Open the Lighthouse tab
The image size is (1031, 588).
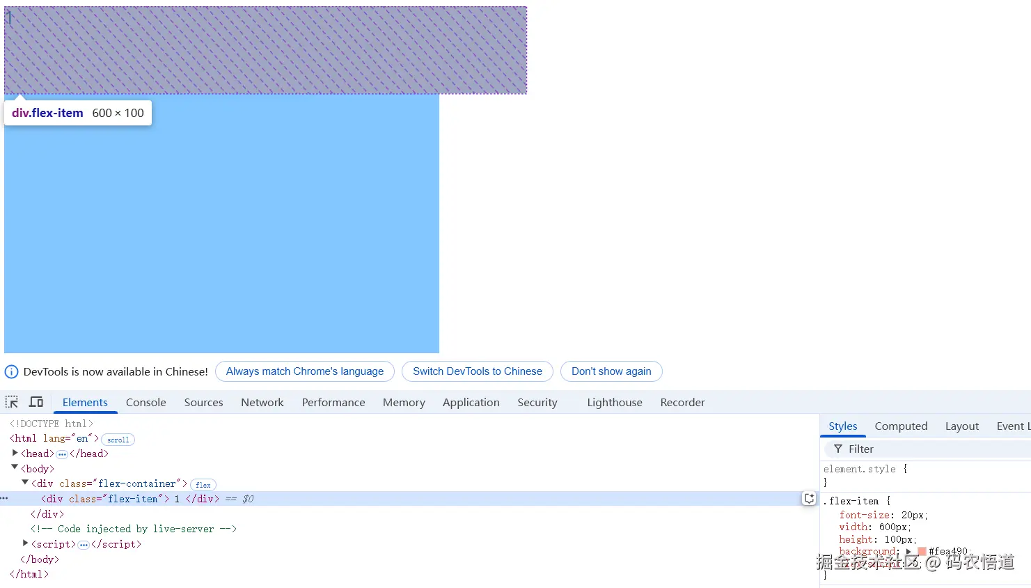click(615, 403)
